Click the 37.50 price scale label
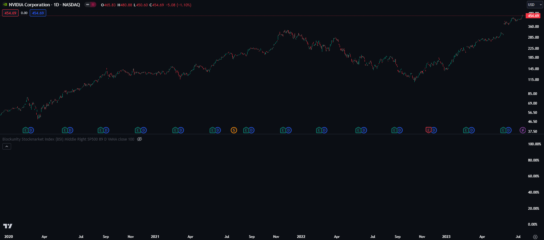Viewport: 544px width, 240px height. (533, 132)
